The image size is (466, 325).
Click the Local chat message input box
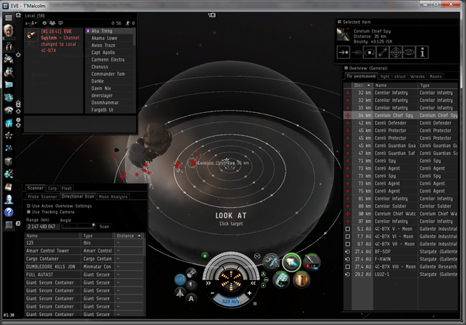click(80, 124)
